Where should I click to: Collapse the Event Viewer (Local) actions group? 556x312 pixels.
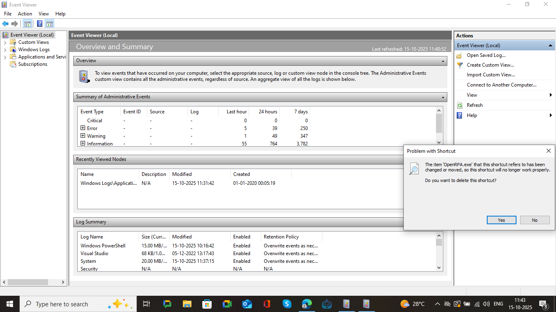tap(550, 45)
